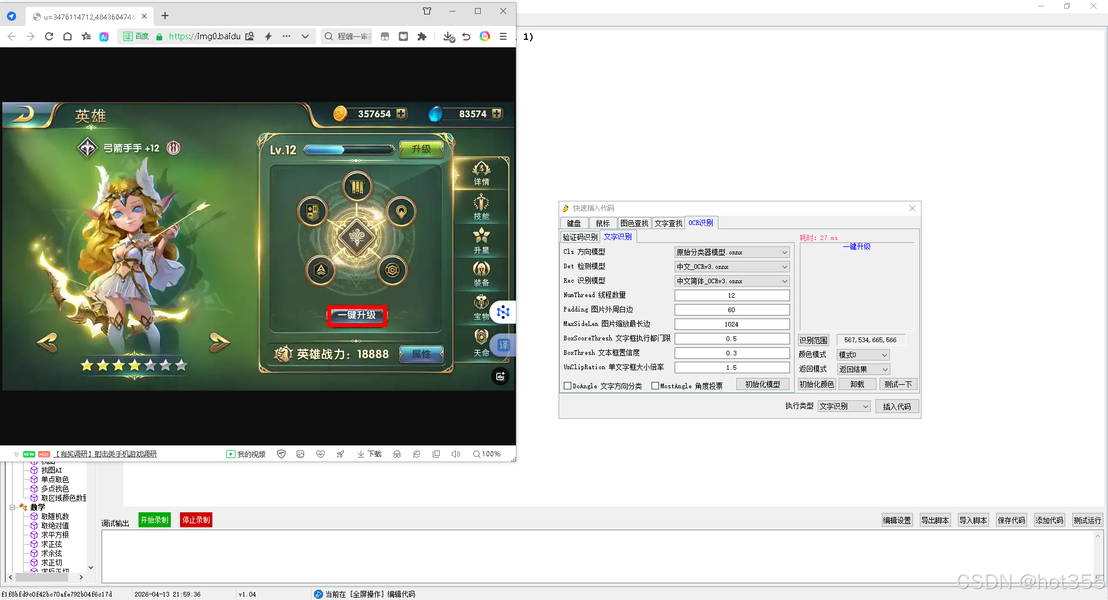Screen dimensions: 1108x600
Task: Open a new browser tab
Action: [x=165, y=16]
